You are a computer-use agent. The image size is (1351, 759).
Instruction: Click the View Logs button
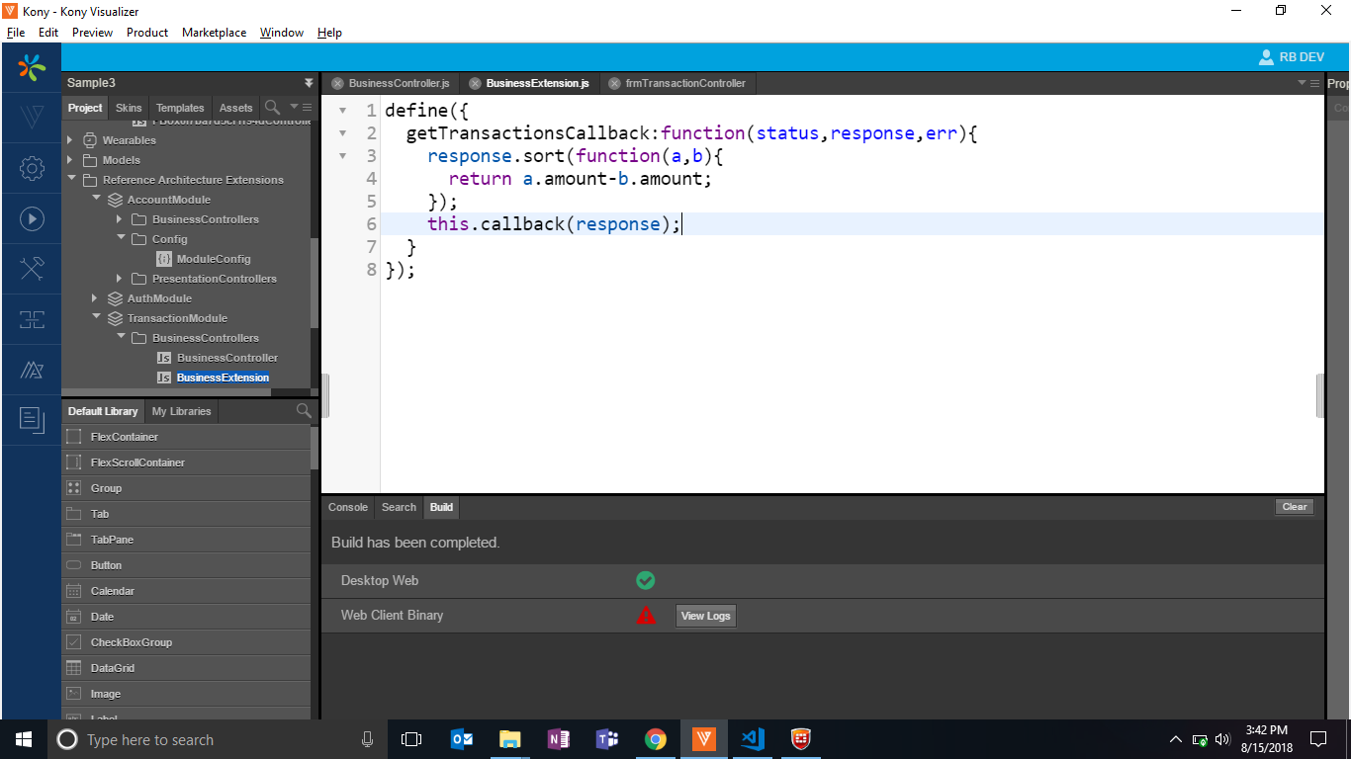coord(705,616)
